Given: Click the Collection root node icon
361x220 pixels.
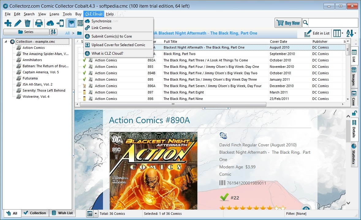Looking at the screenshot, I should point(13,42).
